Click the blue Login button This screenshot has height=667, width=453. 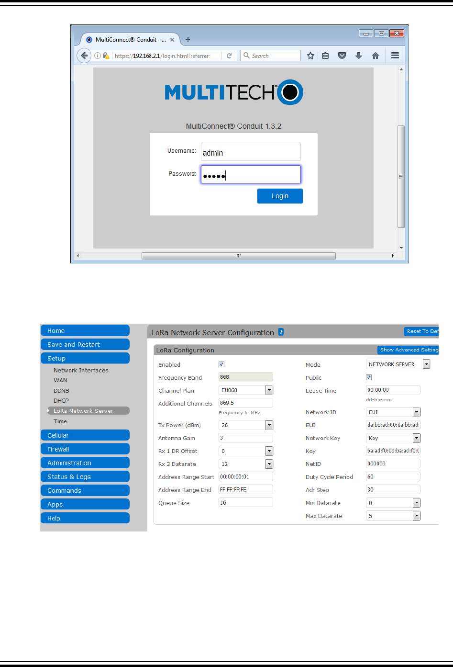click(x=280, y=196)
